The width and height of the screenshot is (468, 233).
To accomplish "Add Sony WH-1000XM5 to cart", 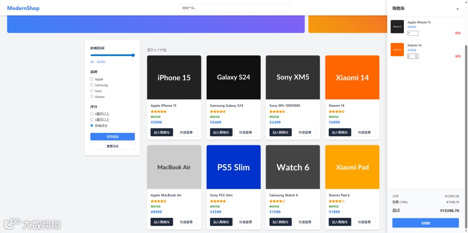I will tap(280, 132).
